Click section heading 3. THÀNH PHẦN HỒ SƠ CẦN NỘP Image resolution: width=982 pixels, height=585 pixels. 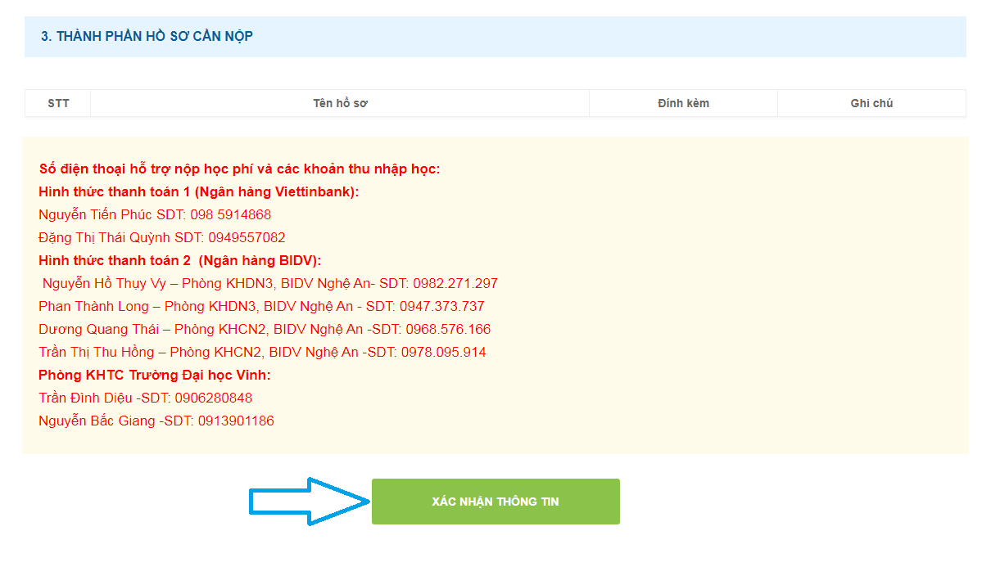tap(147, 36)
